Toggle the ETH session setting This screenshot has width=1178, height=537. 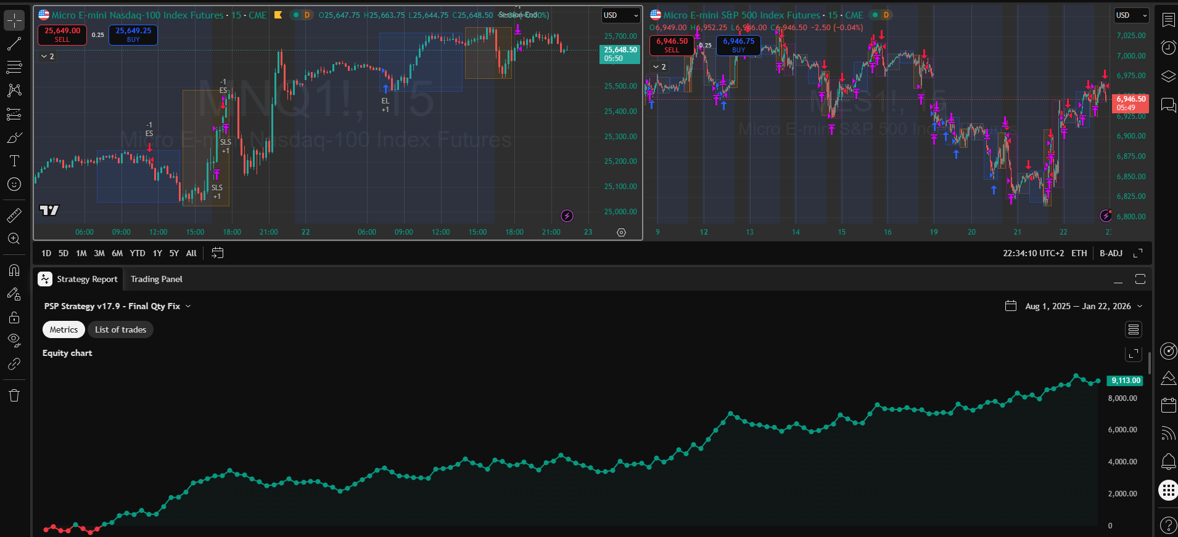[x=1079, y=253]
